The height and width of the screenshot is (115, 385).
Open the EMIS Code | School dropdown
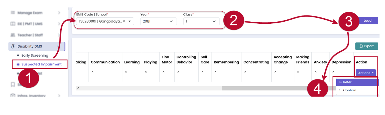pyautogui.click(x=130, y=21)
